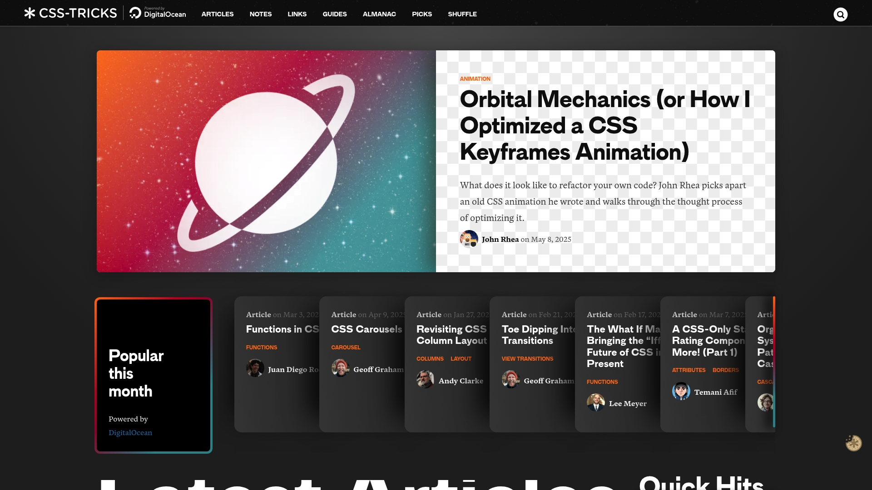The width and height of the screenshot is (872, 490).
Task: Open the DigitalOcean logo link in header
Action: pos(158,13)
